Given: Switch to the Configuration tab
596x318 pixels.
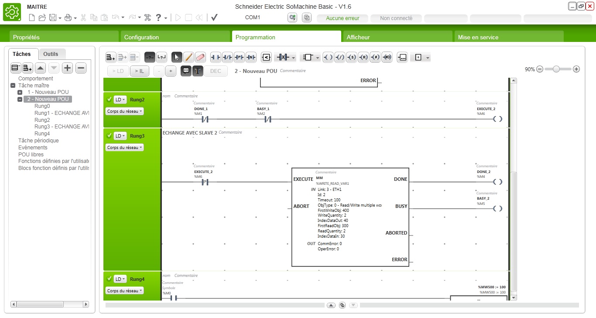Looking at the screenshot, I should (x=175, y=37).
